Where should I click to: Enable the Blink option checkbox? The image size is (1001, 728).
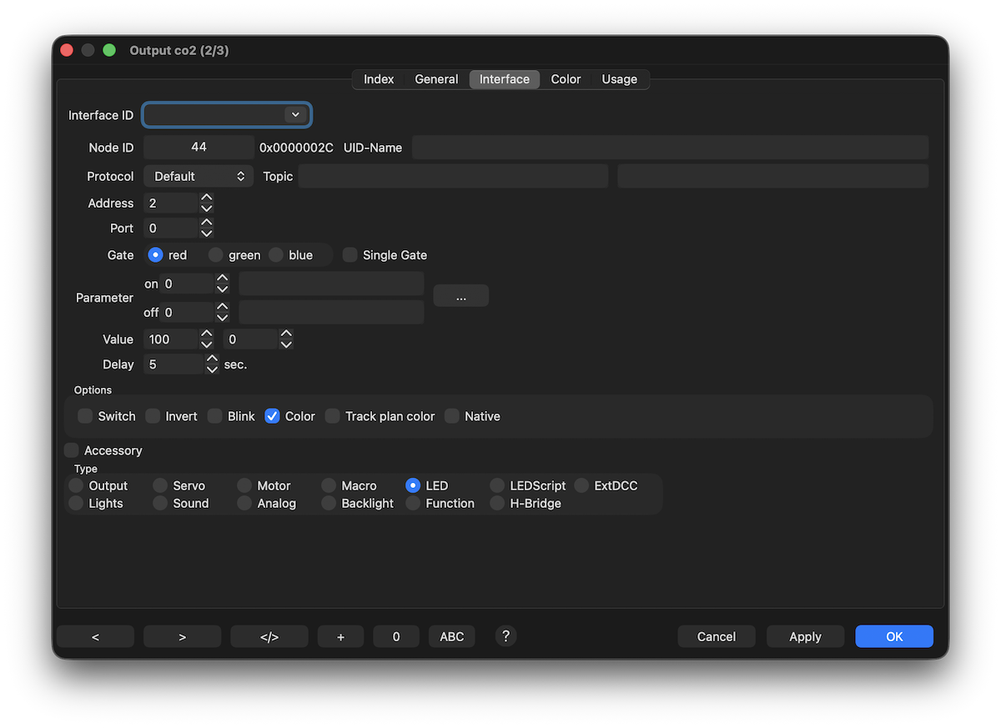[215, 416]
